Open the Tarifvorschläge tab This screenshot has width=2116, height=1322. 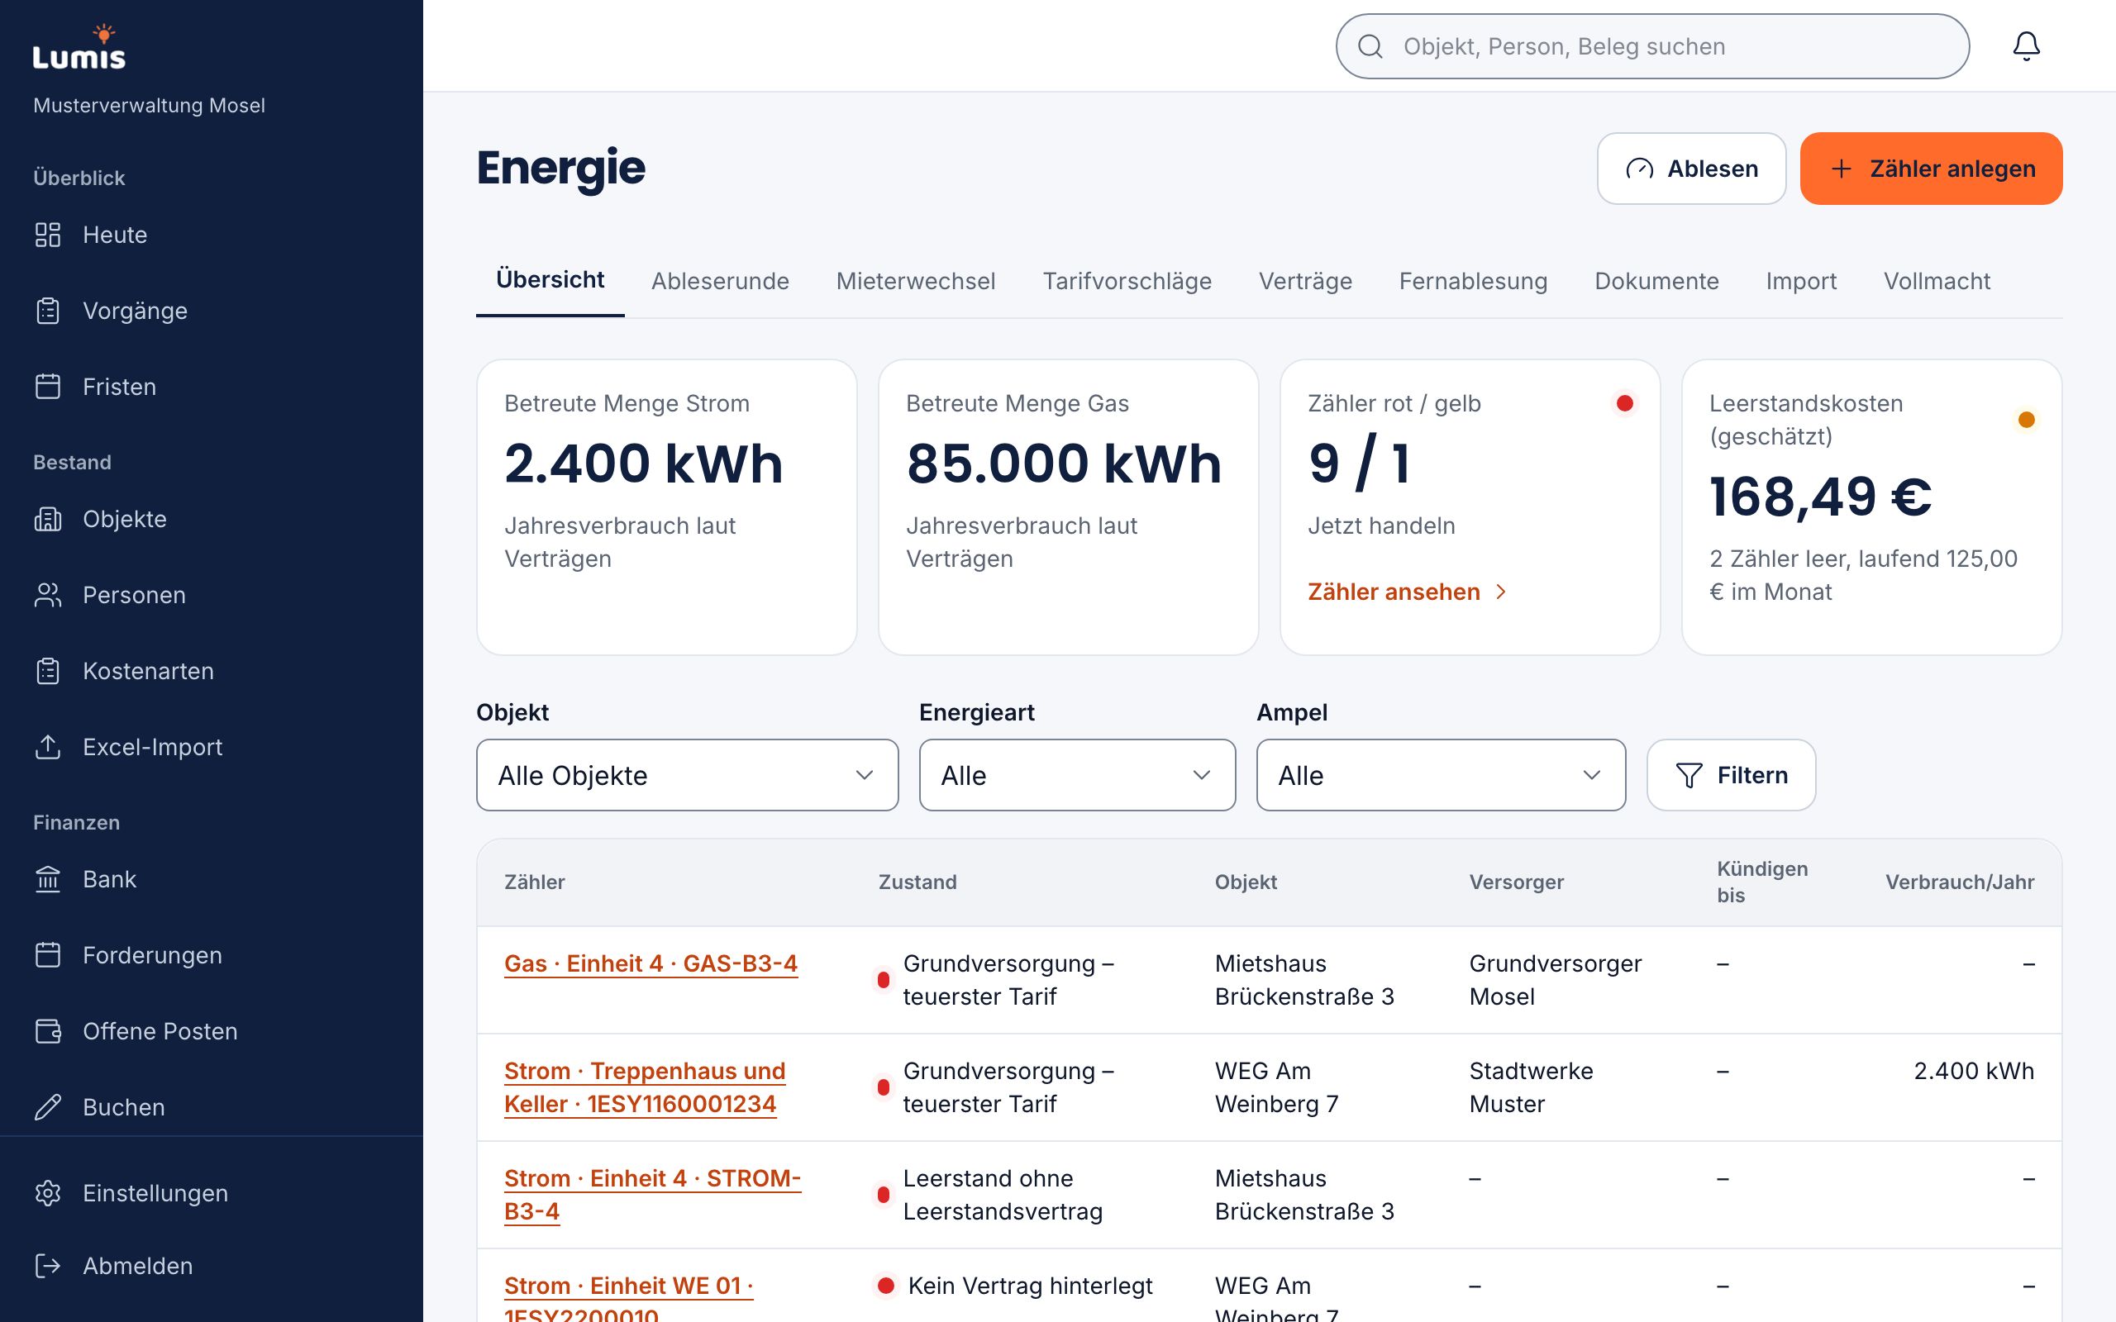1127,281
